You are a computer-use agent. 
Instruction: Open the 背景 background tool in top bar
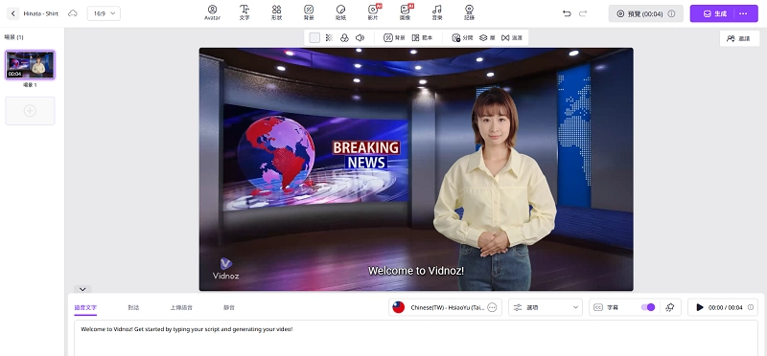coord(309,12)
